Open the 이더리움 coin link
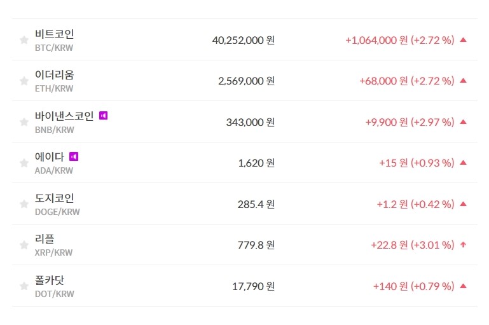The image size is (489, 325). pyautogui.click(x=55, y=75)
